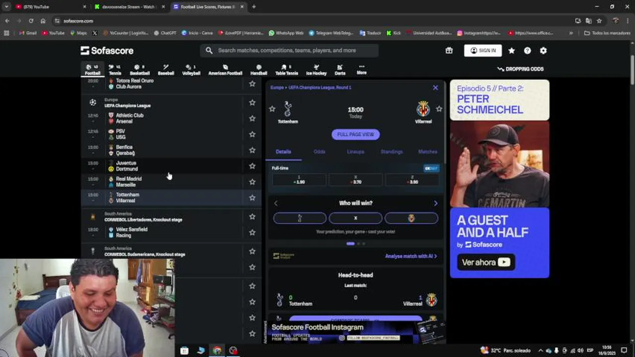Expand the More sports menu
The height and width of the screenshot is (357, 635).
pyautogui.click(x=362, y=69)
